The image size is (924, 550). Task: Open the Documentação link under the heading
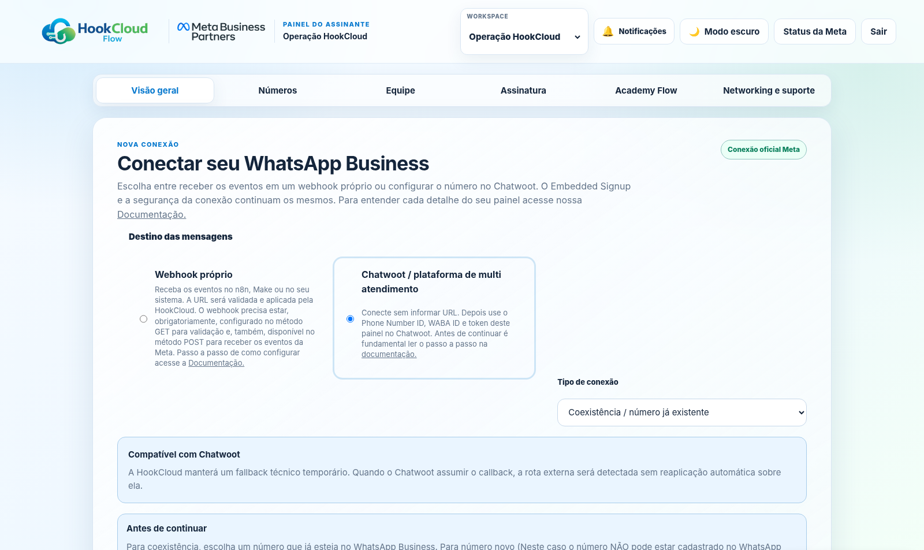coord(151,214)
